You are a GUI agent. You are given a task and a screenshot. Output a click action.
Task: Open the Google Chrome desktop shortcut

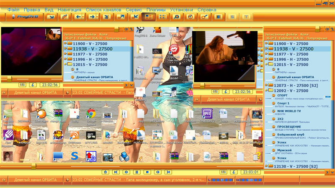[x=90, y=114]
